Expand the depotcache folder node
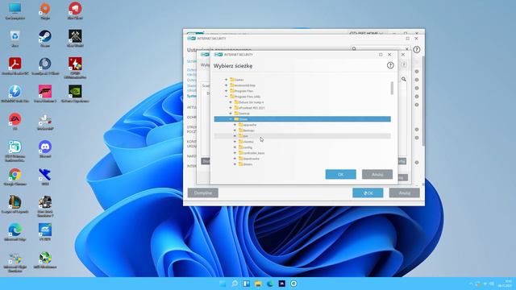 click(x=235, y=159)
